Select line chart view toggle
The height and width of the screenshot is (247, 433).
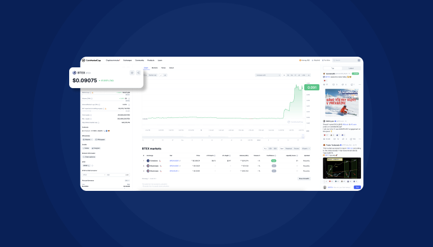(x=161, y=75)
